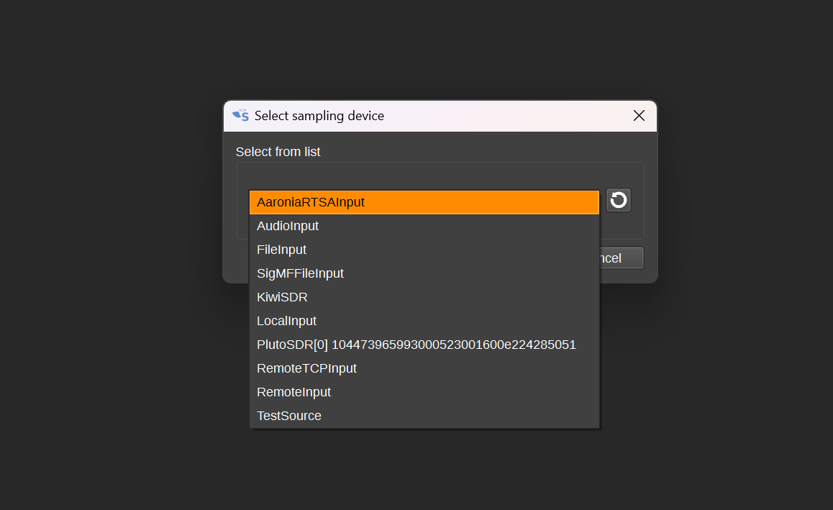This screenshot has width=833, height=510.
Task: Select AaroniaRTSAInput from the list
Action: point(424,202)
